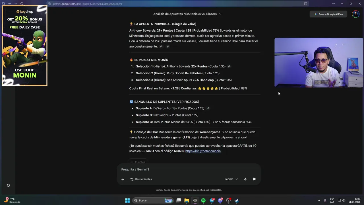Focus the 'Pregunta a Gemini 3' input
The width and height of the screenshot is (364, 205).
point(189,169)
